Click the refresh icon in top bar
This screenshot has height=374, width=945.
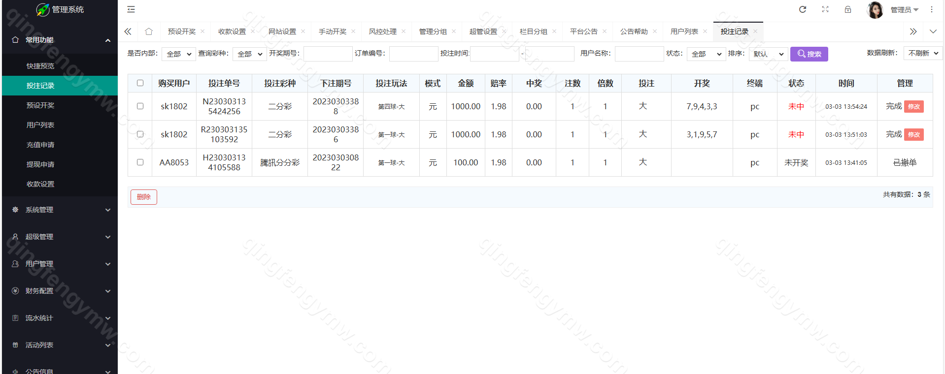803,9
